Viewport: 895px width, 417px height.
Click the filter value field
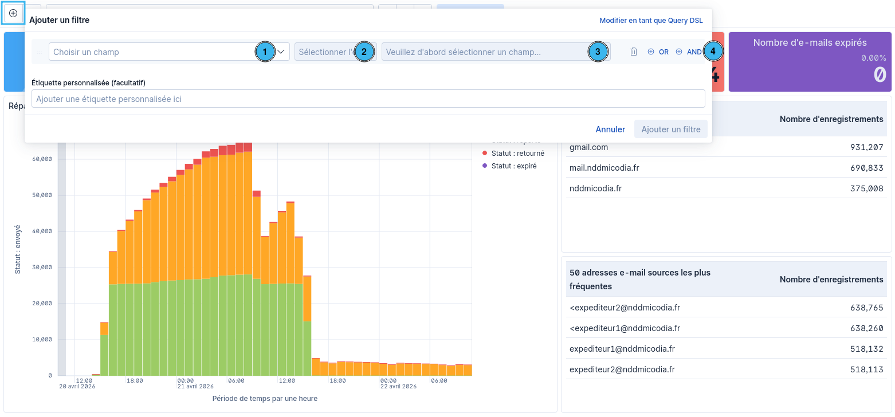click(496, 52)
